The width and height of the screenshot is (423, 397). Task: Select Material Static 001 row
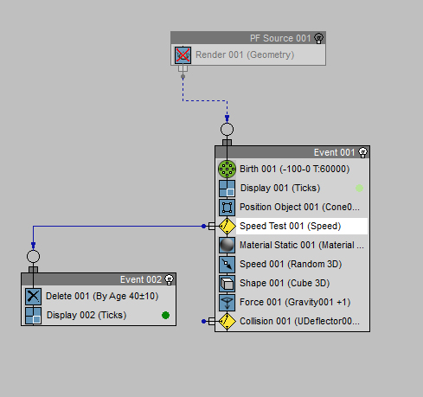[292, 245]
